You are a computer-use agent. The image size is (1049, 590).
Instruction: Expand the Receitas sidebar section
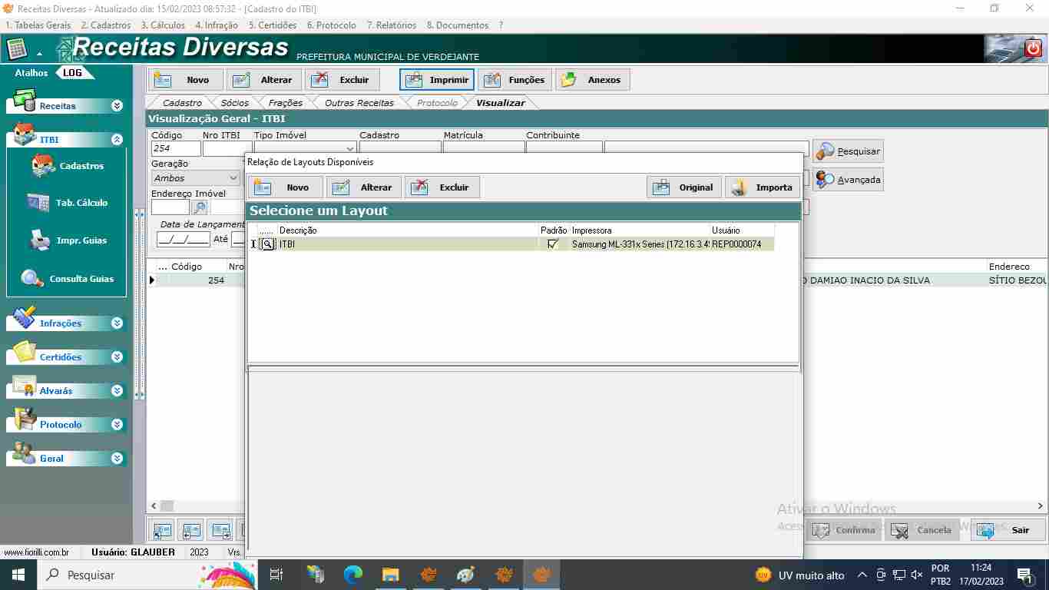(x=117, y=106)
